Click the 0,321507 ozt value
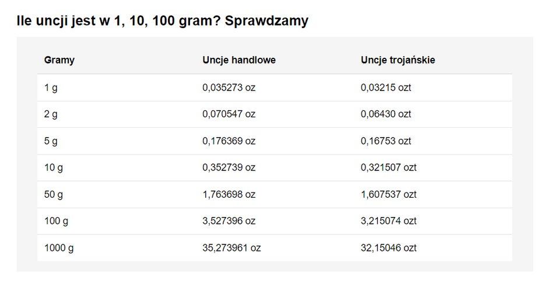The width and height of the screenshot is (548, 287). [x=389, y=167]
